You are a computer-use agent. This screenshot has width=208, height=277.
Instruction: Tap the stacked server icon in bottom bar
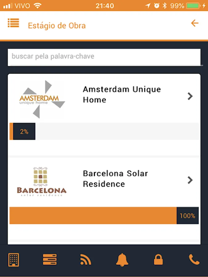click(50, 260)
